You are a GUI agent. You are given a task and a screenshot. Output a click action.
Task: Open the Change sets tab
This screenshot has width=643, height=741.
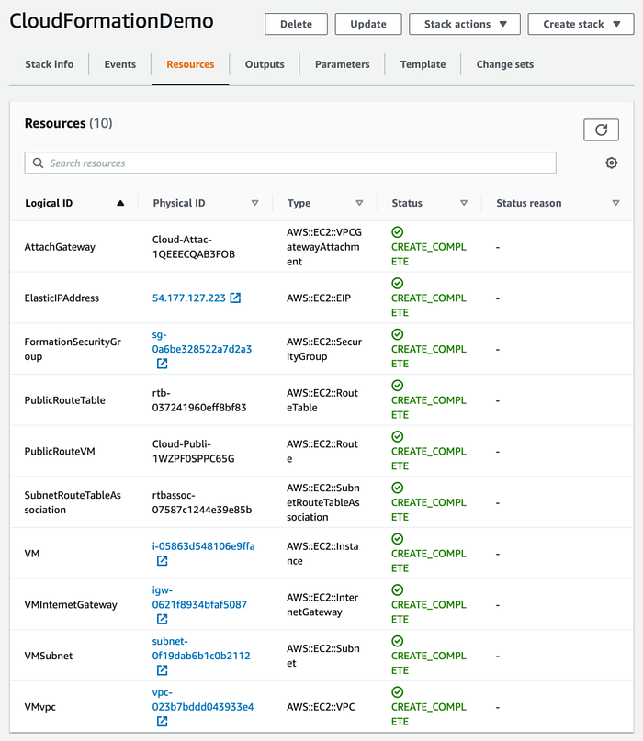[x=505, y=64]
